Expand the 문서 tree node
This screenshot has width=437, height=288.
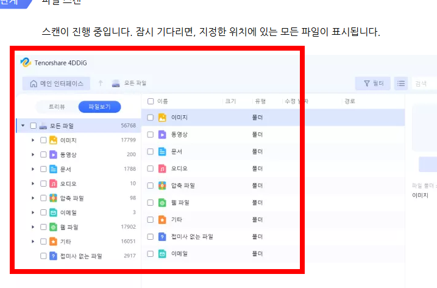point(33,169)
